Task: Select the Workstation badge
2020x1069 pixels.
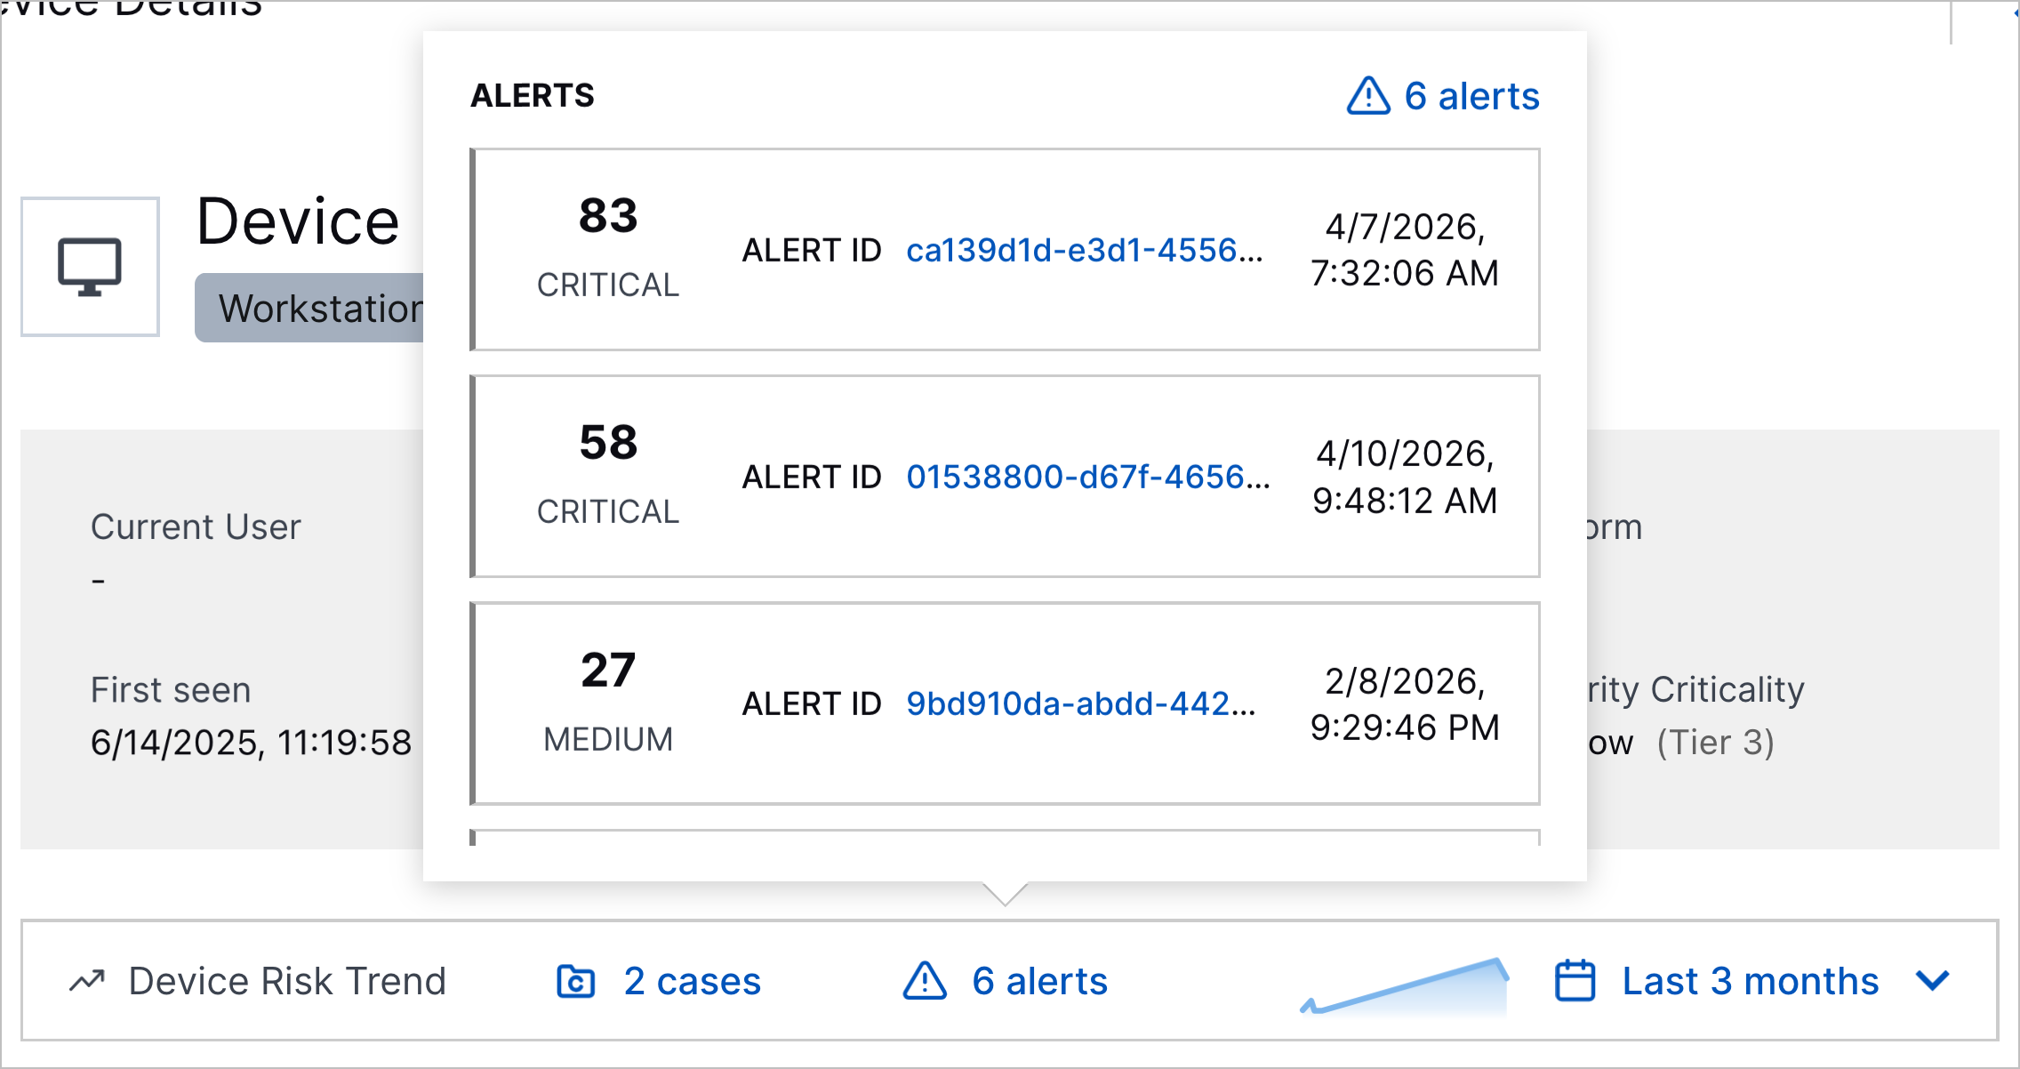Action: tap(311, 308)
